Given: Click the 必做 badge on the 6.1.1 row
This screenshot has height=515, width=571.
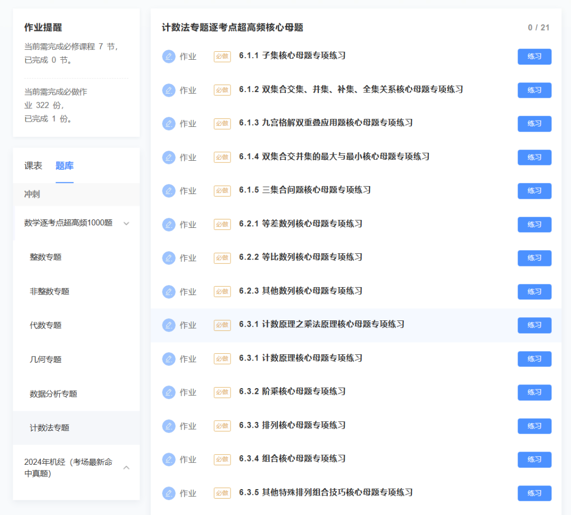Looking at the screenshot, I should 222,56.
